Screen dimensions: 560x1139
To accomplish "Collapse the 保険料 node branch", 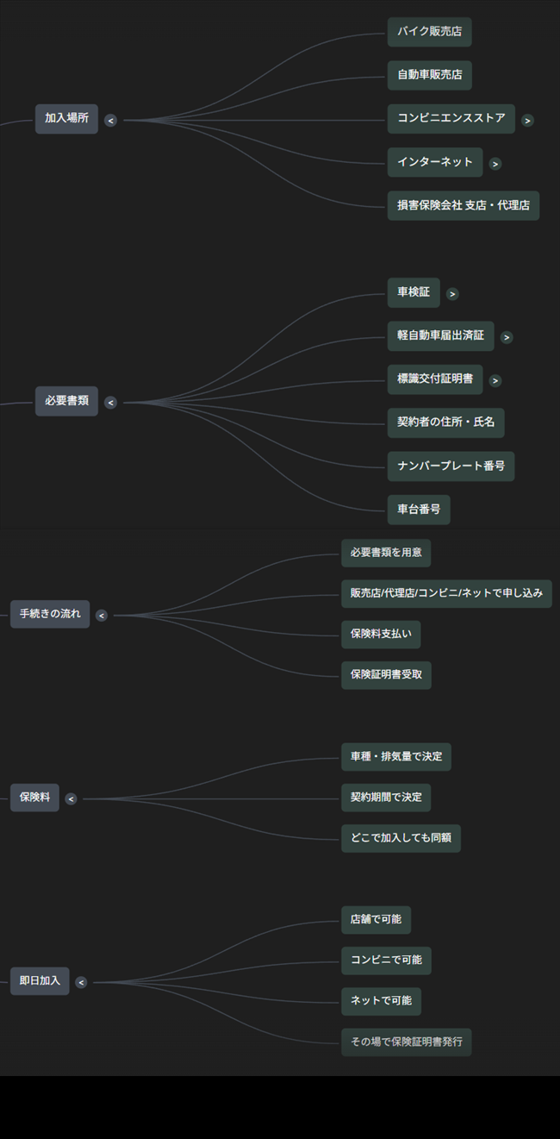I will coord(71,798).
